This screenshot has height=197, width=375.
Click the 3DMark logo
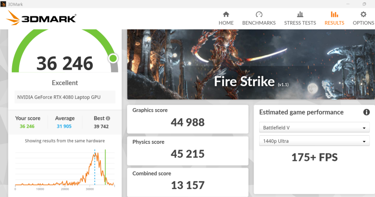41,18
